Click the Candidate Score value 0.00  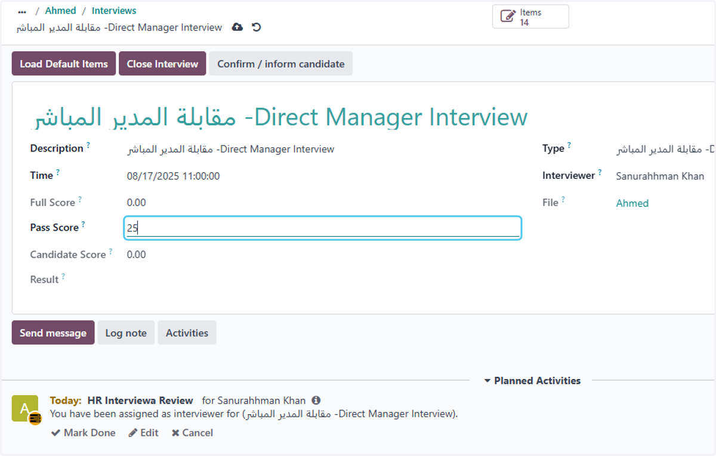[x=136, y=255]
